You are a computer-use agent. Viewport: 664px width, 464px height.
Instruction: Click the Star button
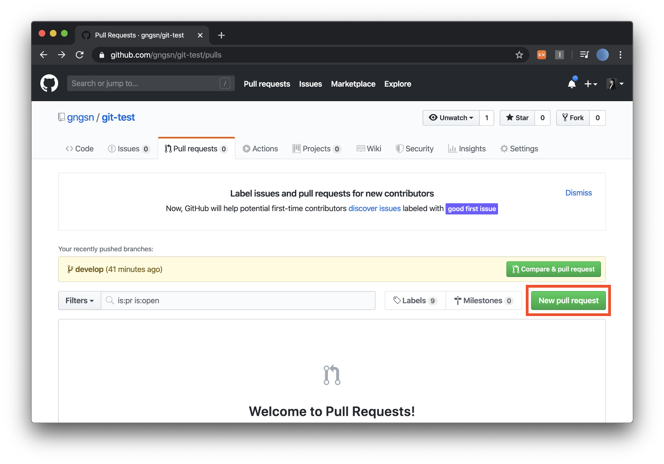click(518, 118)
